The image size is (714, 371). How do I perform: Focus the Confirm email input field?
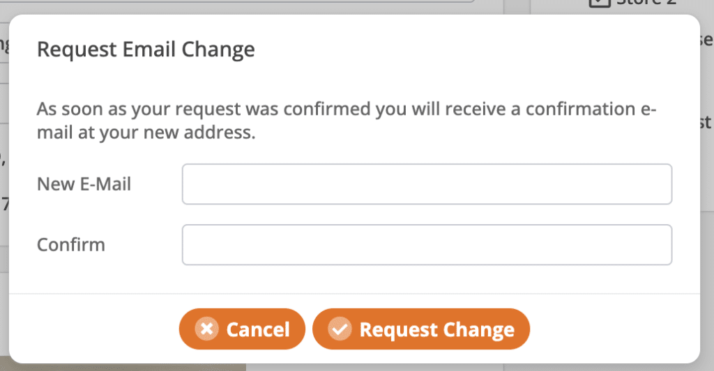coord(427,244)
